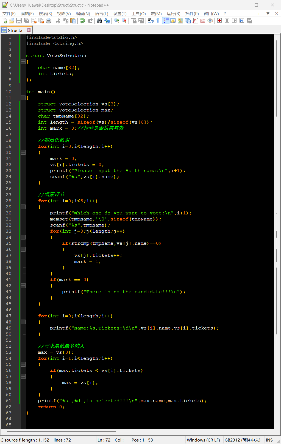Image resolution: width=281 pixels, height=444 pixels.
Task: Collapse the fold marker at line 36
Action: (x=23, y=249)
